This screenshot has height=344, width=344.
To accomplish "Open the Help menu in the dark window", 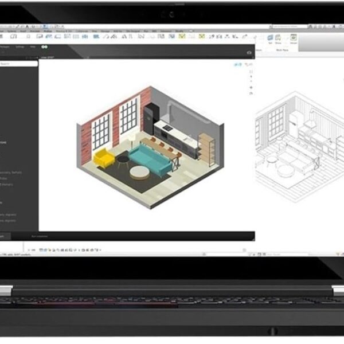I will [33, 47].
